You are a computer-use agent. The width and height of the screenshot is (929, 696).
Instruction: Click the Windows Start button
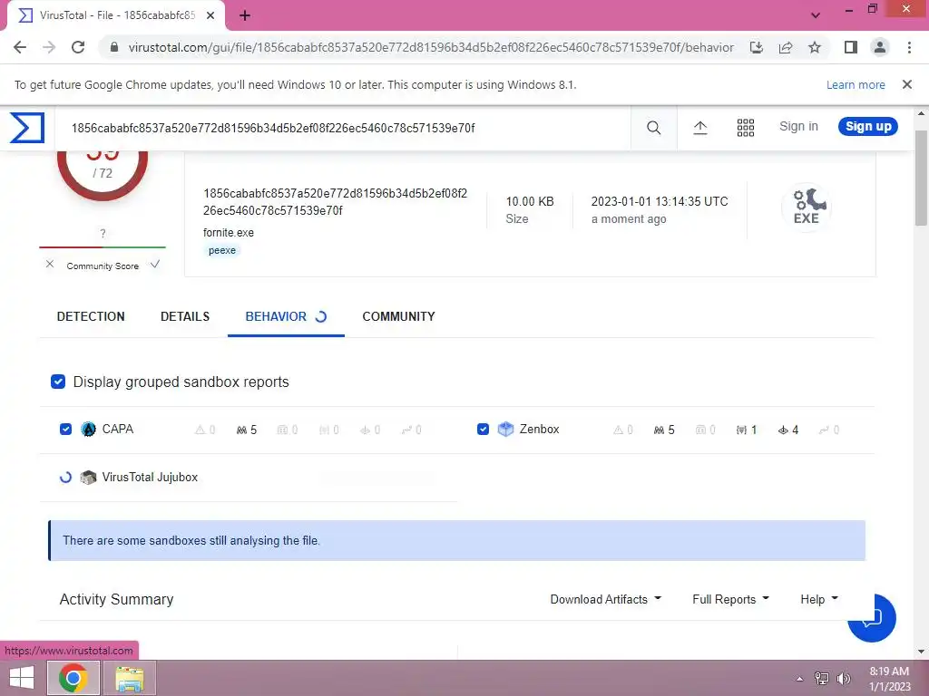[22, 678]
